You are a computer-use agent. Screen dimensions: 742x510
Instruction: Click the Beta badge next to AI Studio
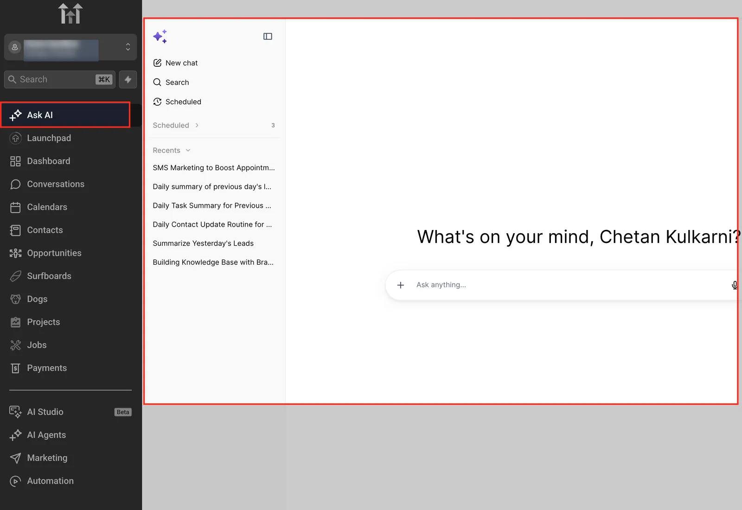pyautogui.click(x=123, y=412)
